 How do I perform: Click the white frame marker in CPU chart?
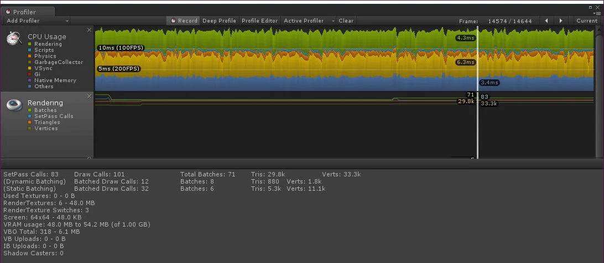pyautogui.click(x=478, y=58)
